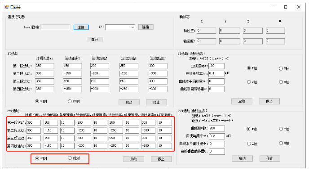Click the 断开 disconnect button
This screenshot has width=309, height=171.
(95, 40)
